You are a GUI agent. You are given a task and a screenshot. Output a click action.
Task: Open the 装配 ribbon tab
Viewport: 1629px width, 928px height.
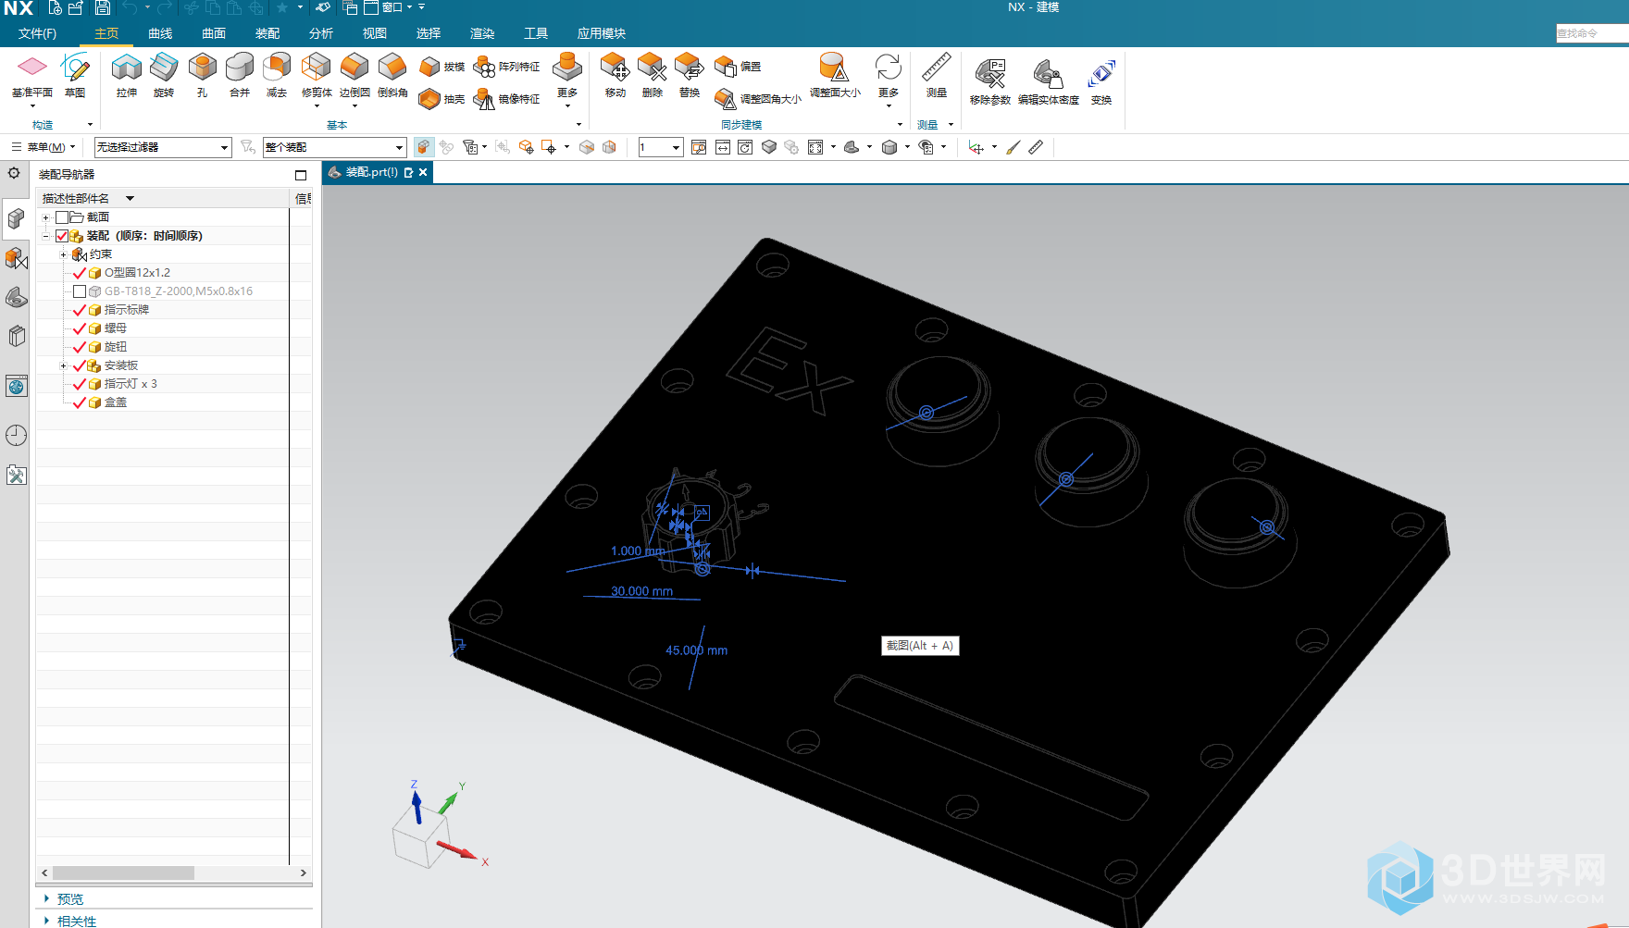point(267,33)
